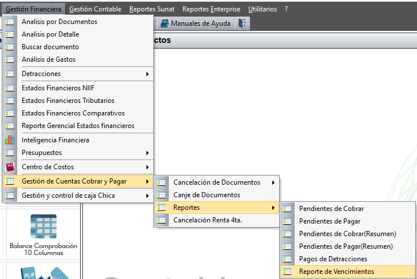
Task: Click the icon beside Gestión y control de caja Chica
Action: (x=10, y=196)
